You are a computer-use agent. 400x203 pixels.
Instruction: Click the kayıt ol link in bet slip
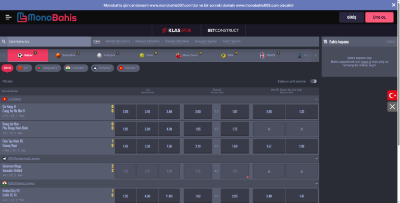coord(366,62)
